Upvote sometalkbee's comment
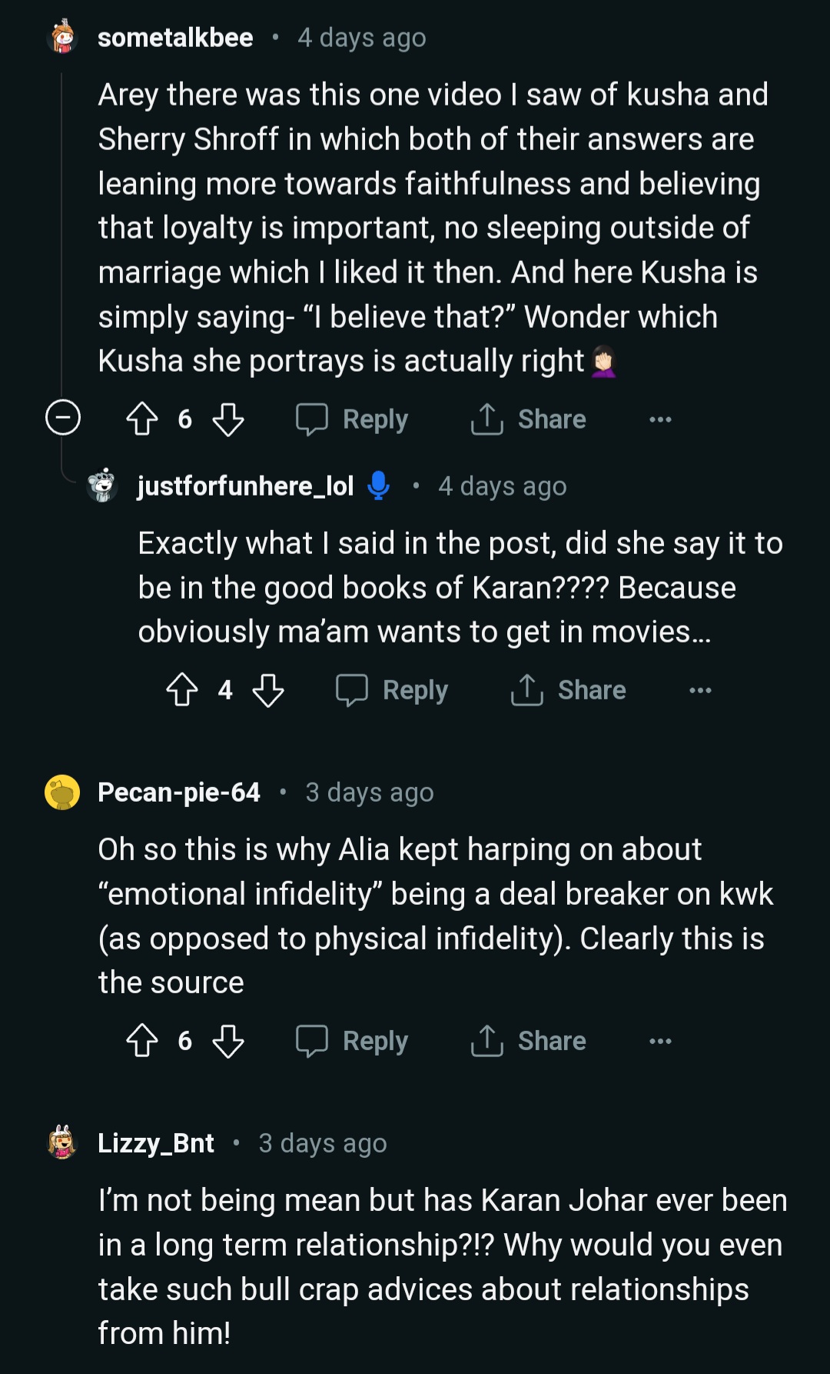Screen dimensions: 830x1374 coord(142,419)
